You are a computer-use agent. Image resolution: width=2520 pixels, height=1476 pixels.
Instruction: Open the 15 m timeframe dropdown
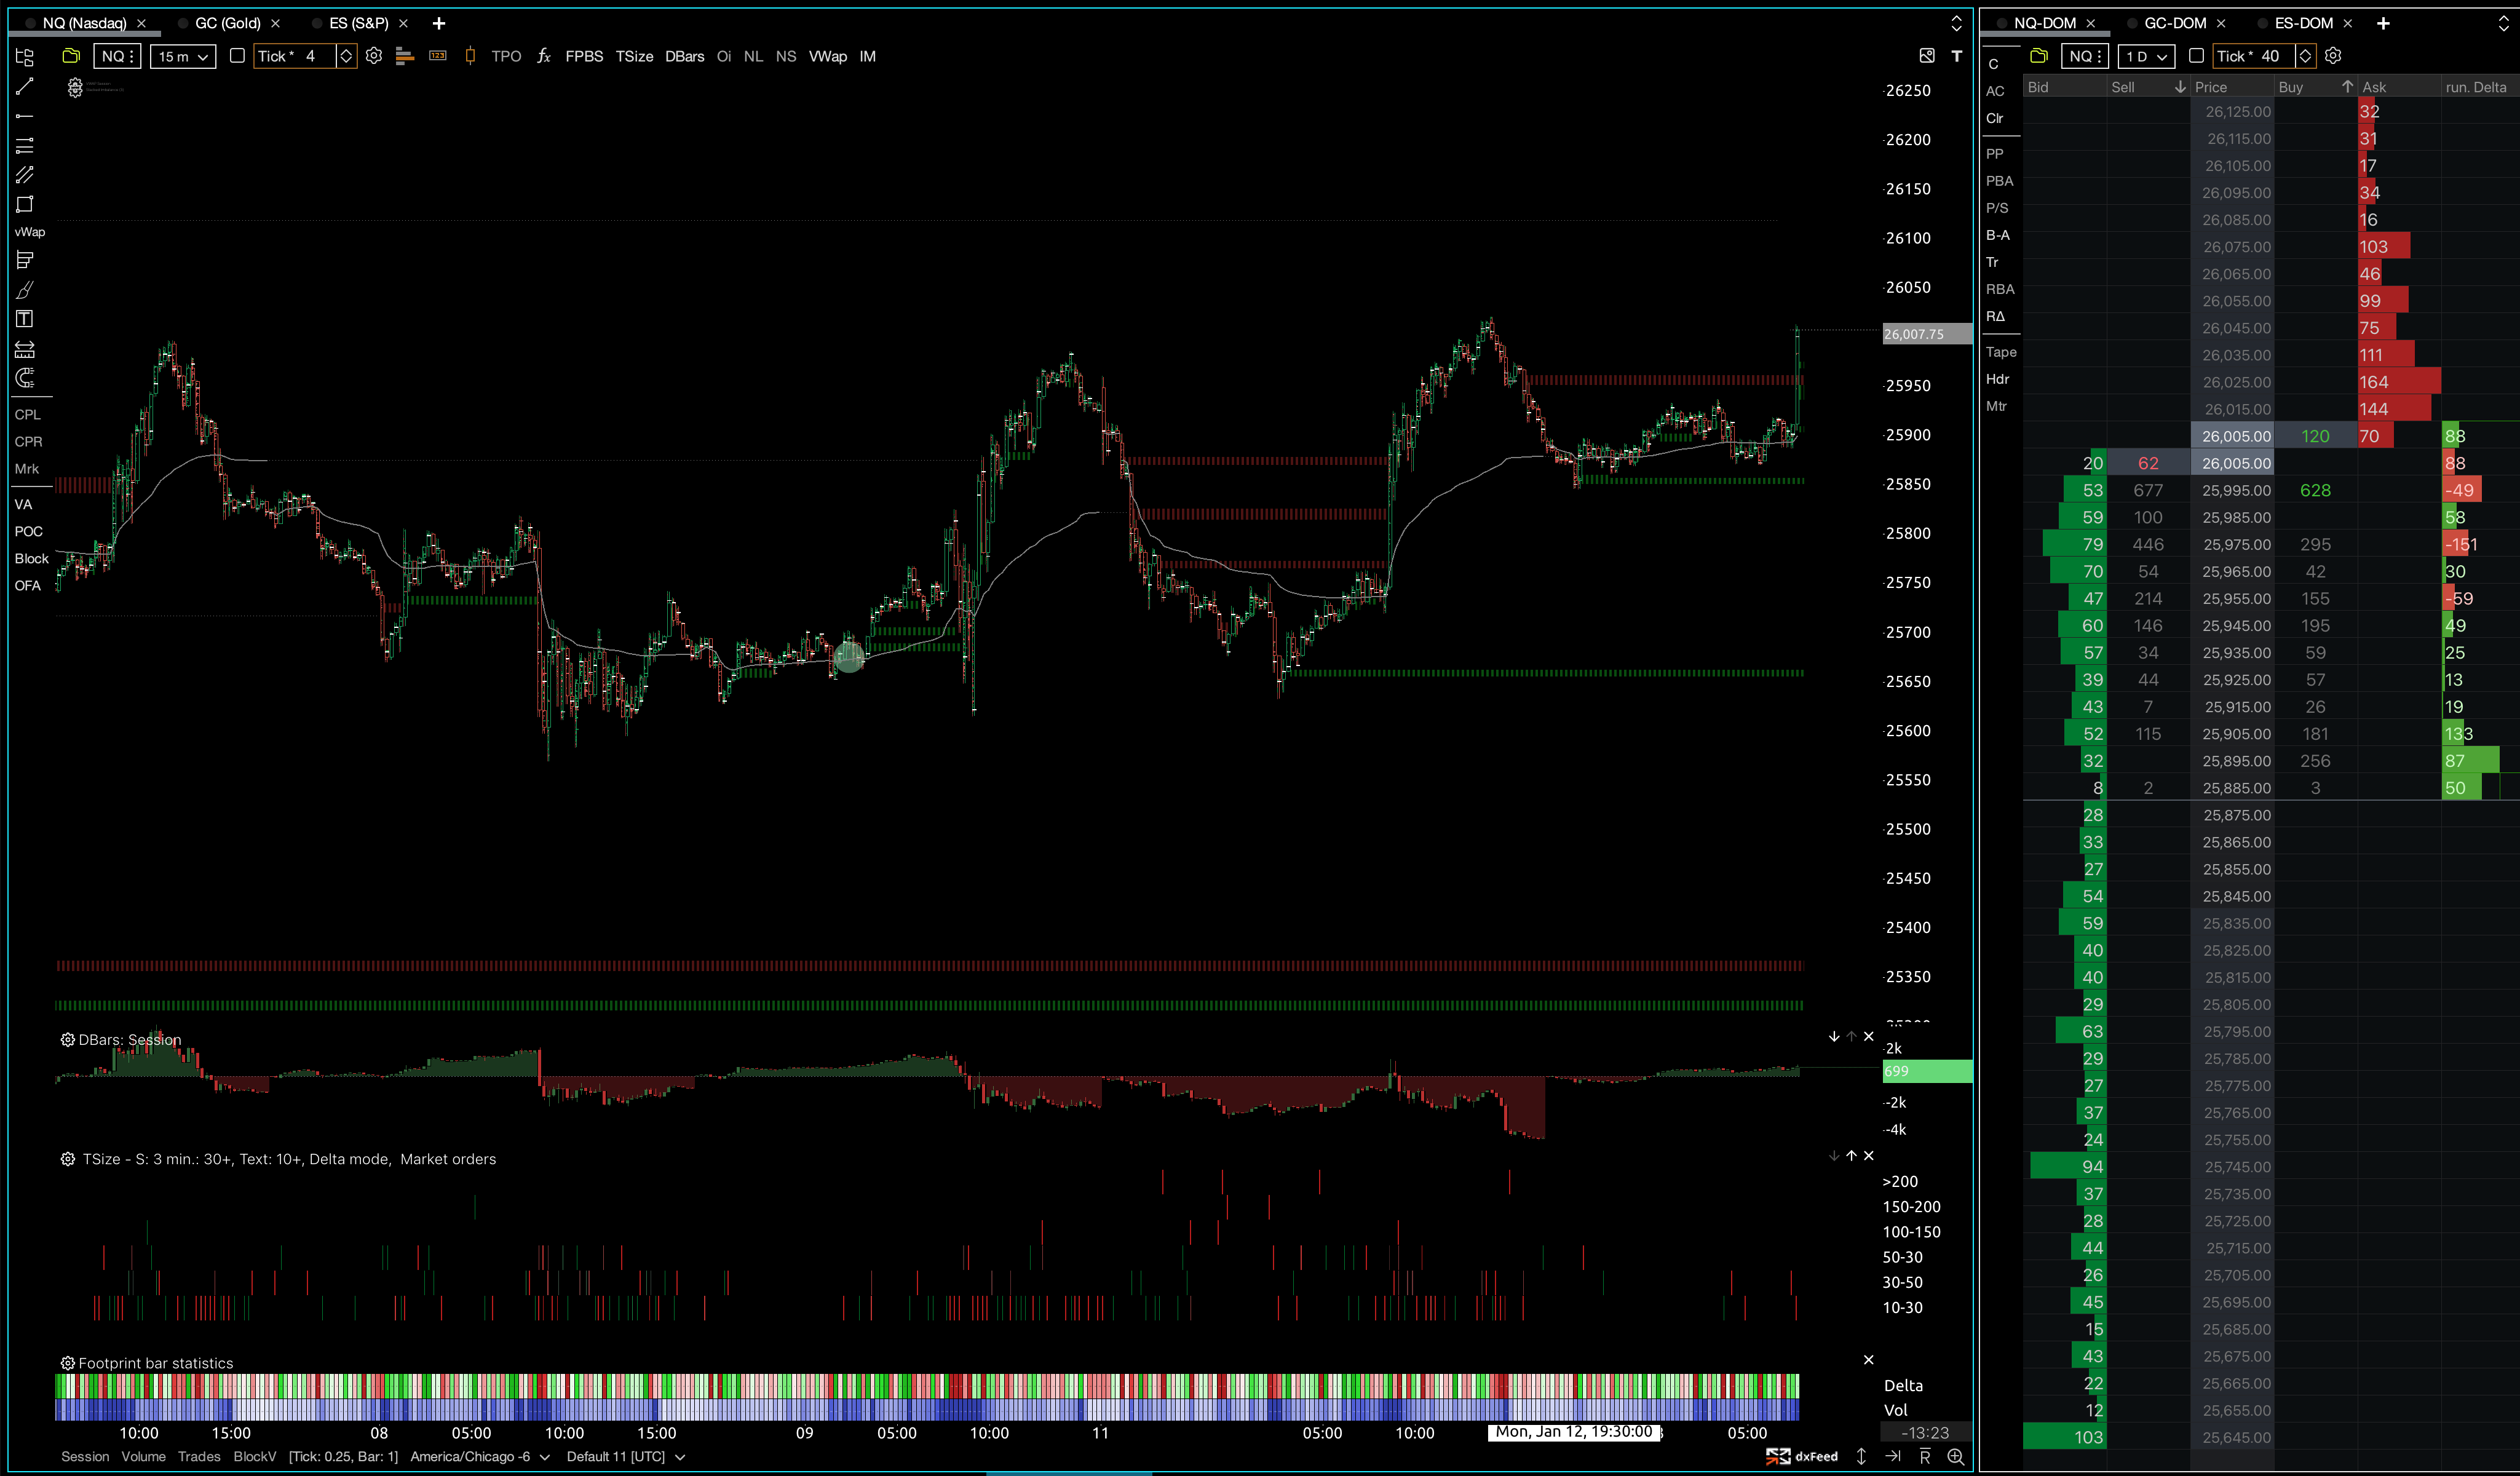(182, 56)
